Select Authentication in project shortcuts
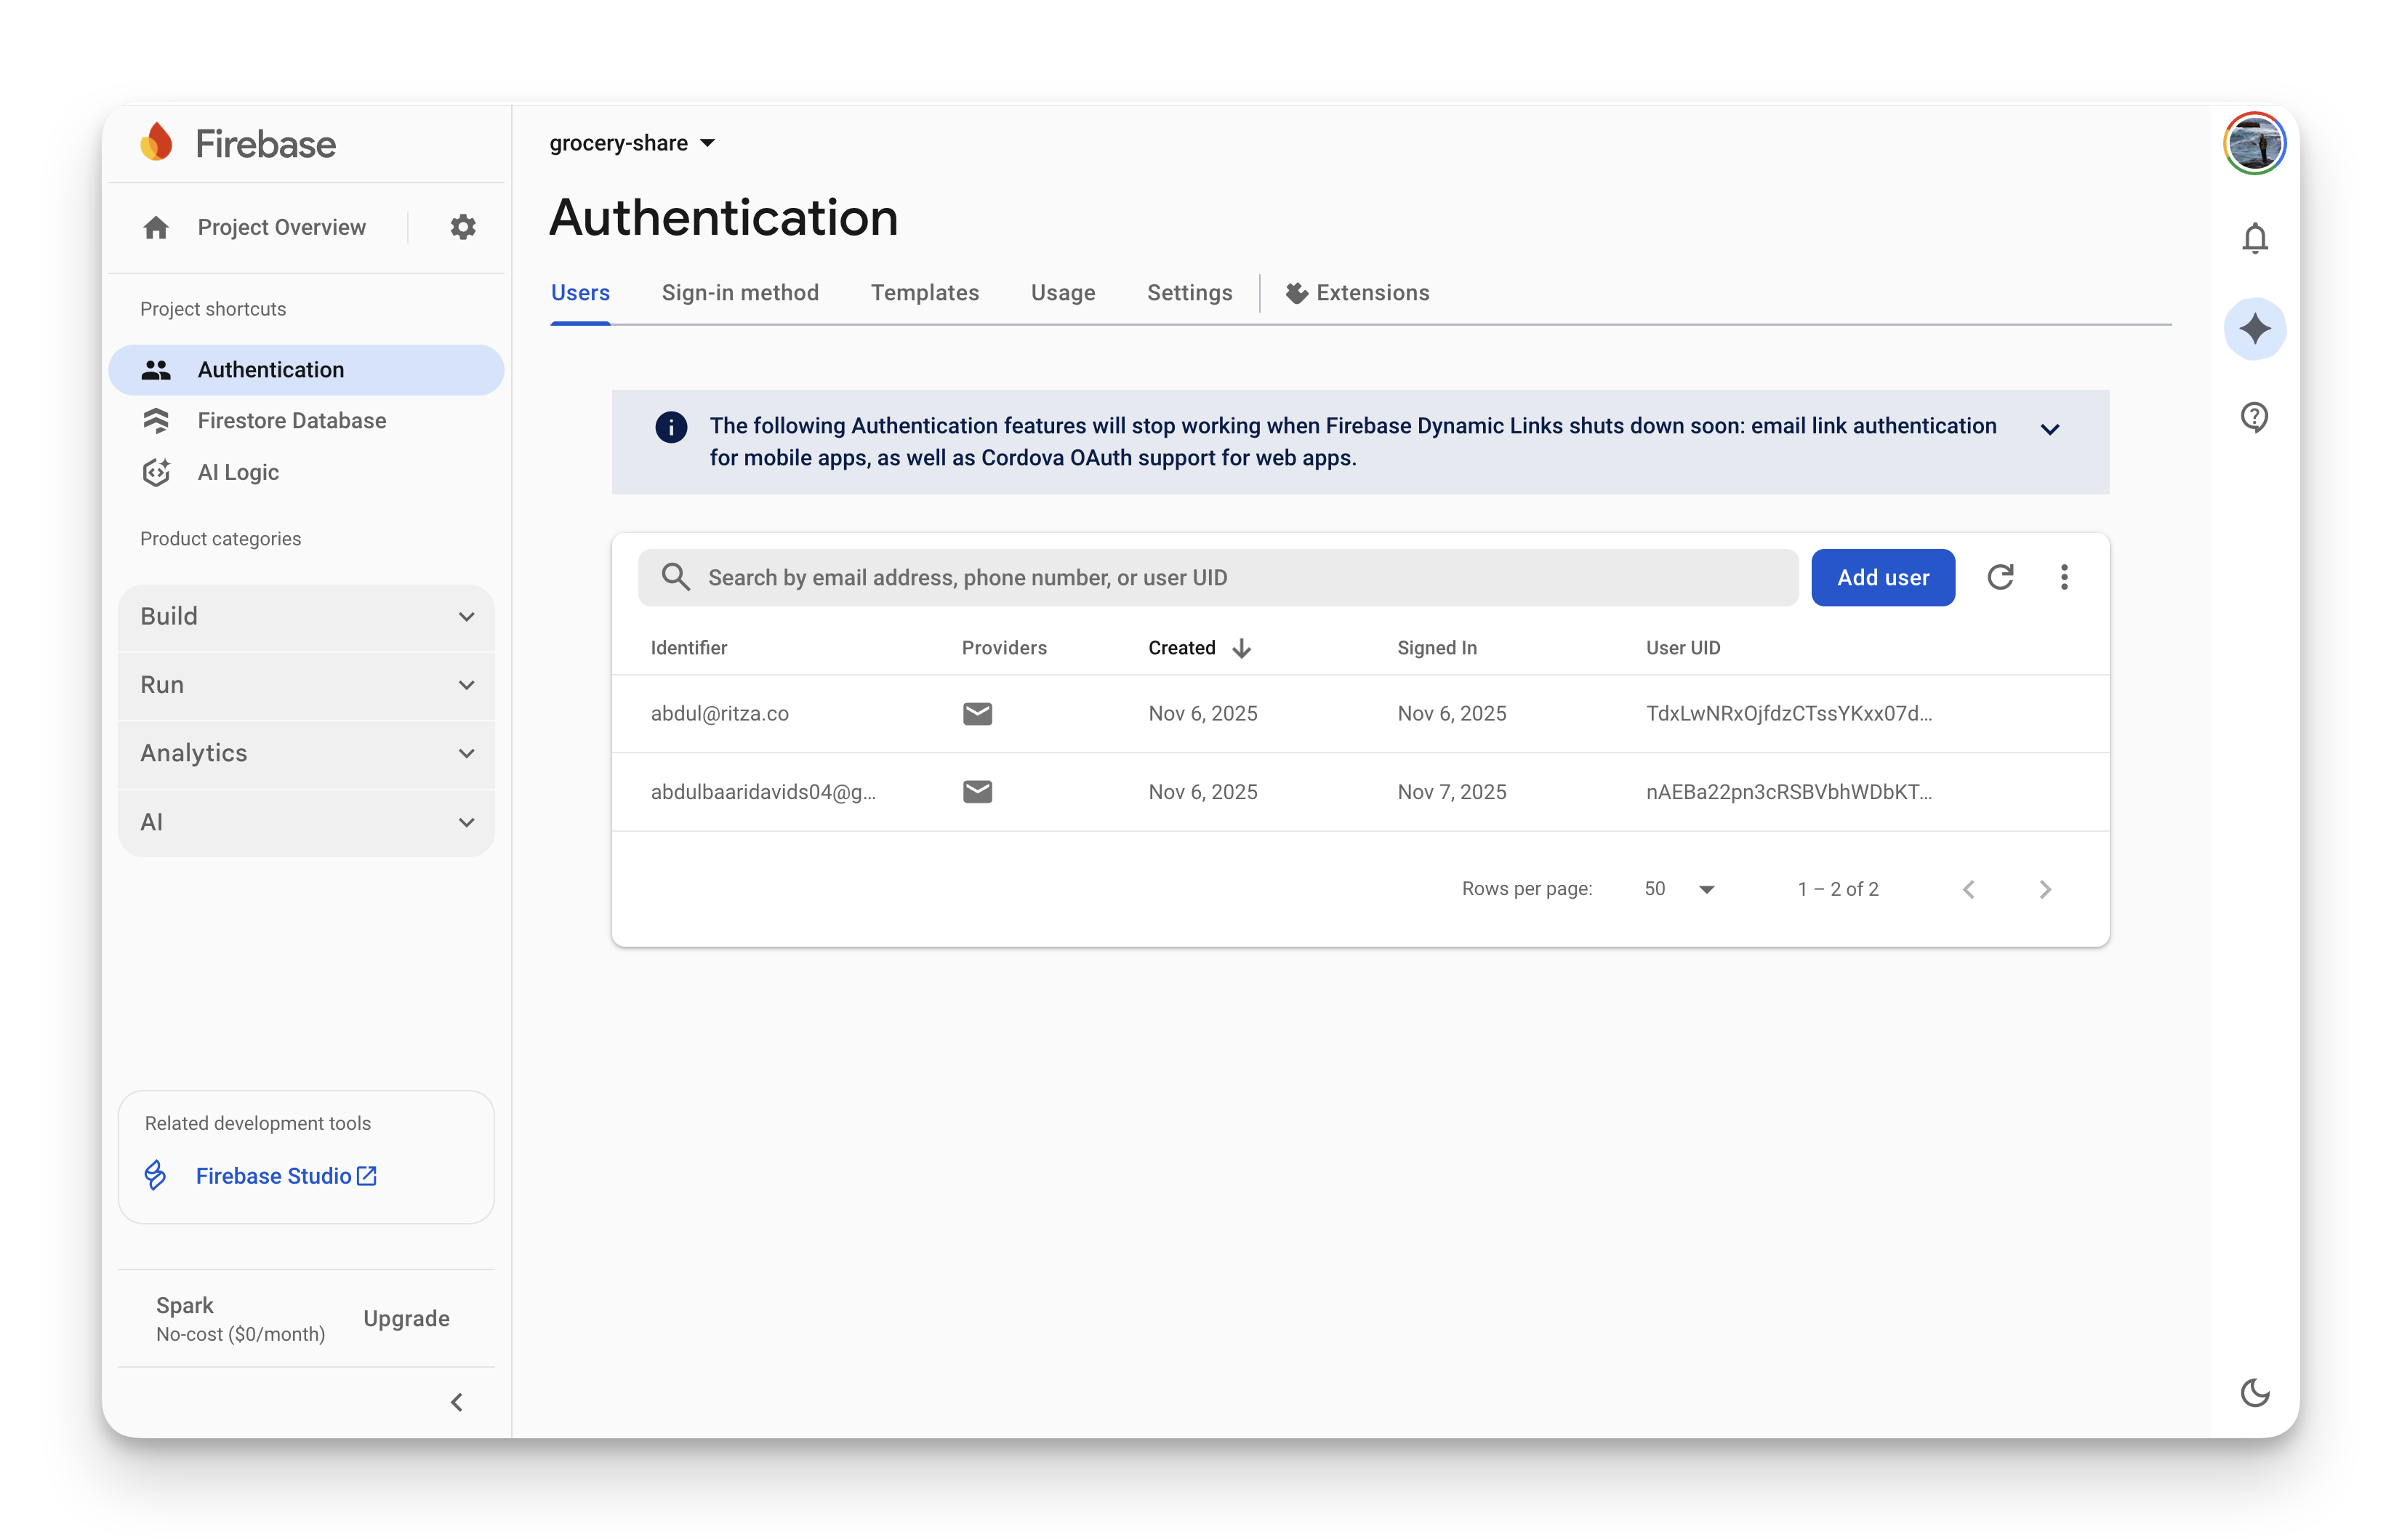This screenshot has height=1540, width=2402. pos(270,369)
